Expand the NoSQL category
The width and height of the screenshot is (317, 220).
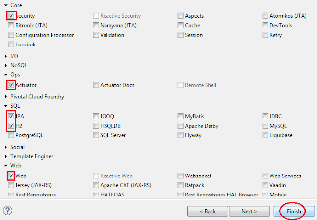pyautogui.click(x=5, y=65)
